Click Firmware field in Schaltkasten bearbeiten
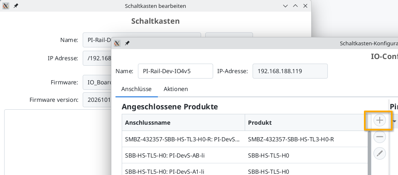 (97, 82)
